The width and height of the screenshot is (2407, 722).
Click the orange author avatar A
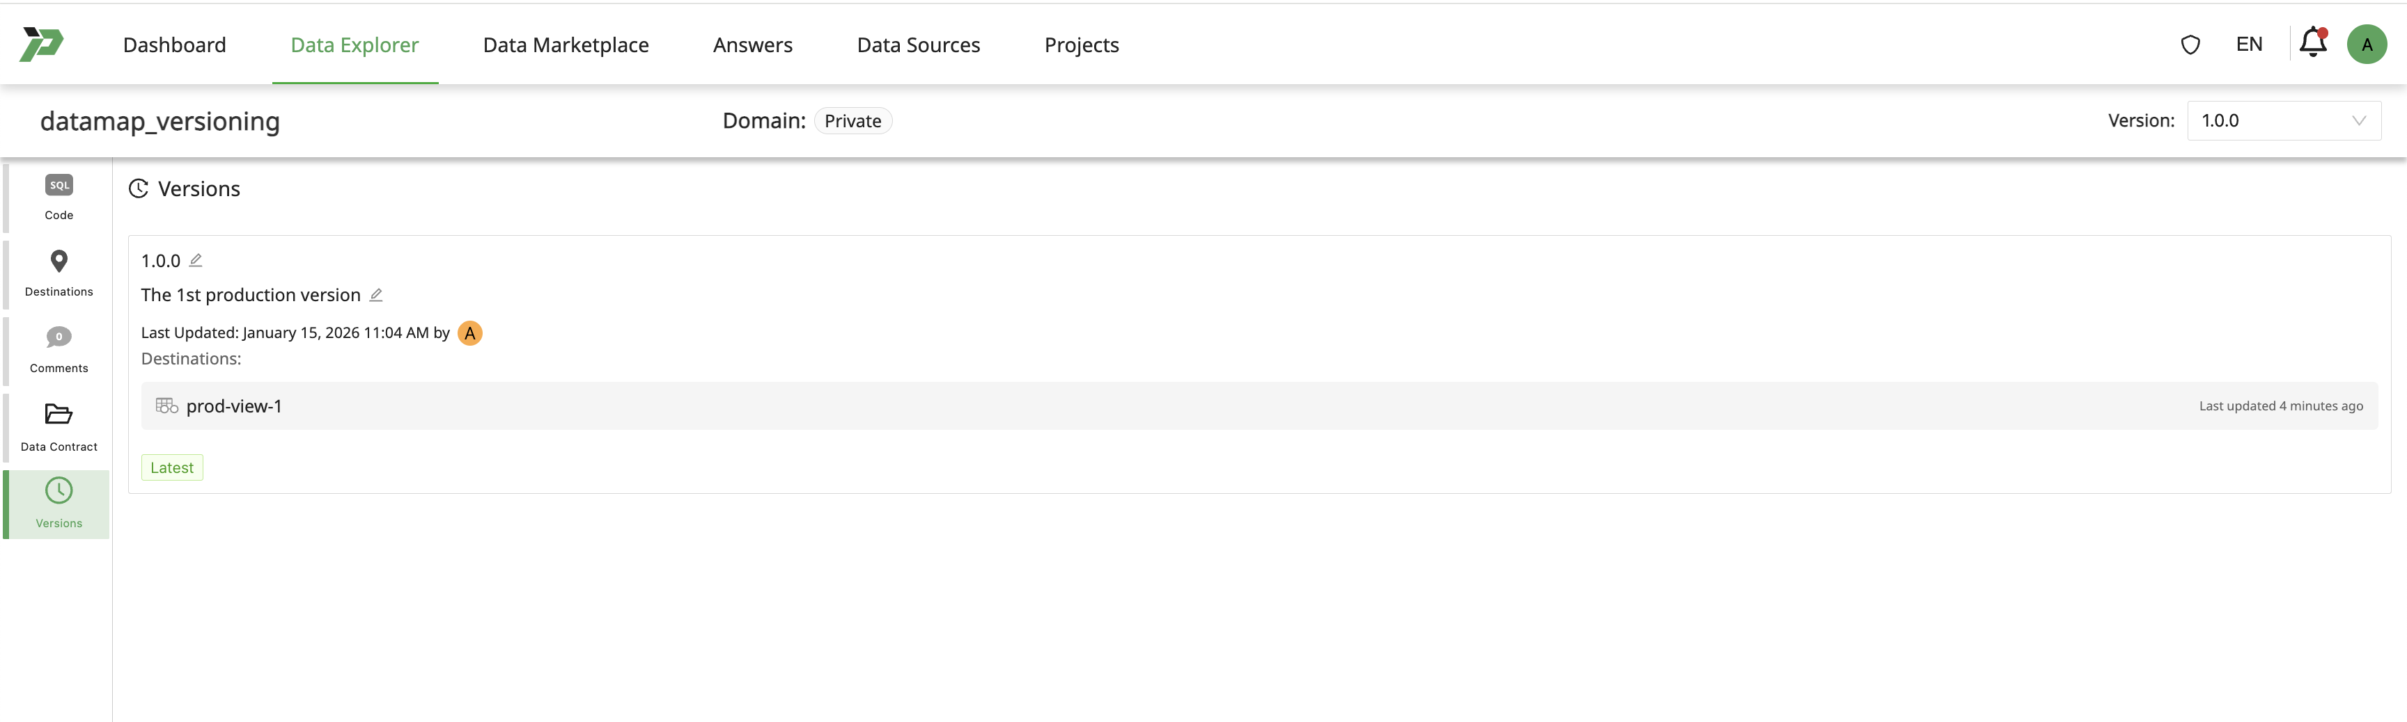click(470, 333)
